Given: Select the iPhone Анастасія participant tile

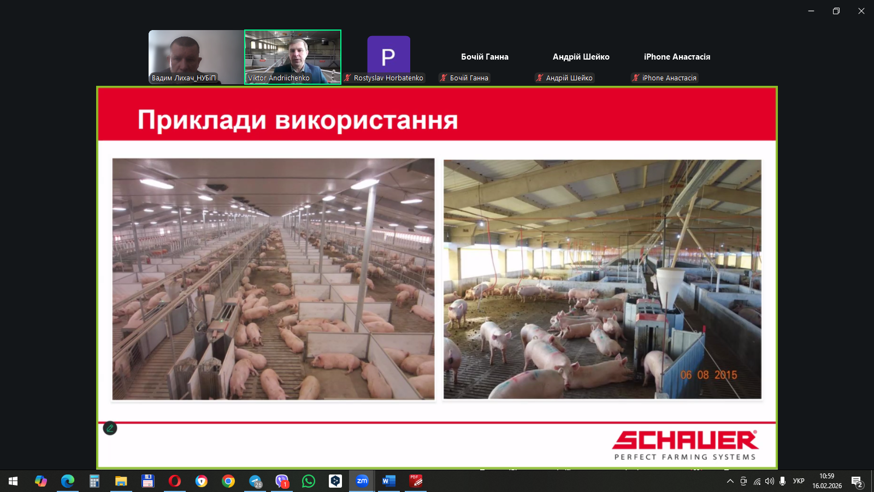Looking at the screenshot, I should point(677,57).
